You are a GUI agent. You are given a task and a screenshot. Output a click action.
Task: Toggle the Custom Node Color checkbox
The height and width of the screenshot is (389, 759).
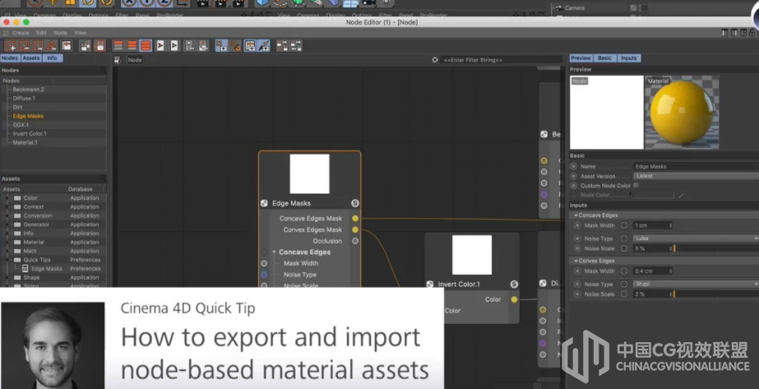[636, 185]
